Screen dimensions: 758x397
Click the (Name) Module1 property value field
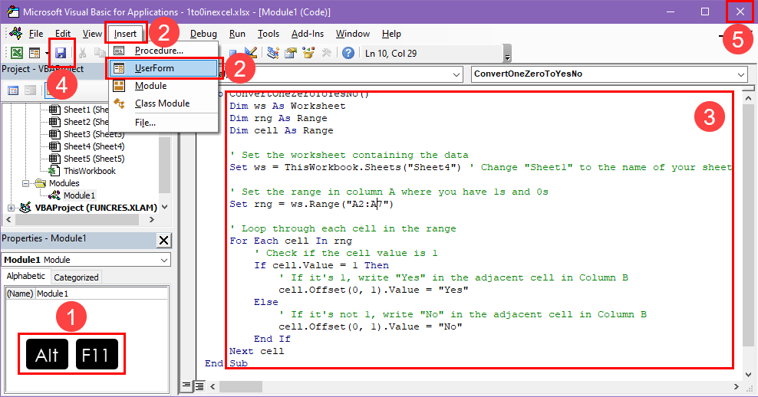click(101, 294)
